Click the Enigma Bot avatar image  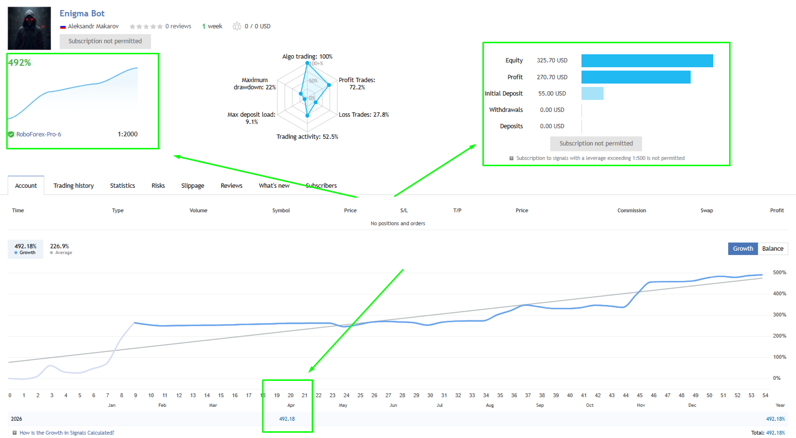pos(29,28)
